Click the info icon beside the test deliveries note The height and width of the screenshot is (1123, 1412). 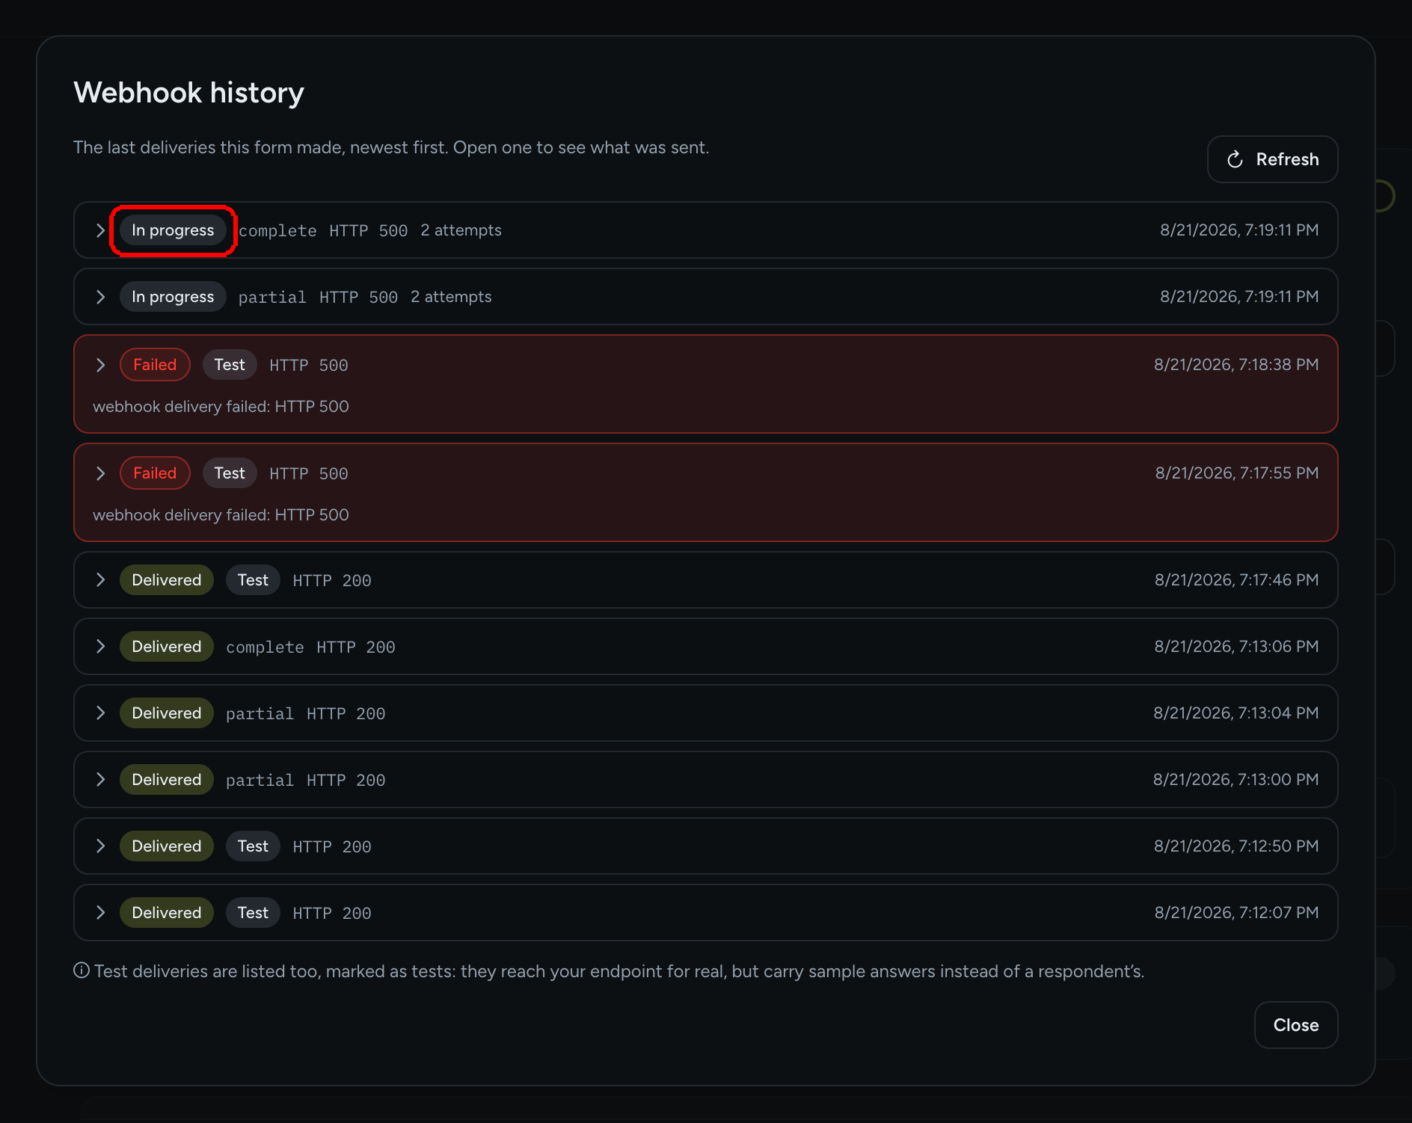(x=82, y=970)
